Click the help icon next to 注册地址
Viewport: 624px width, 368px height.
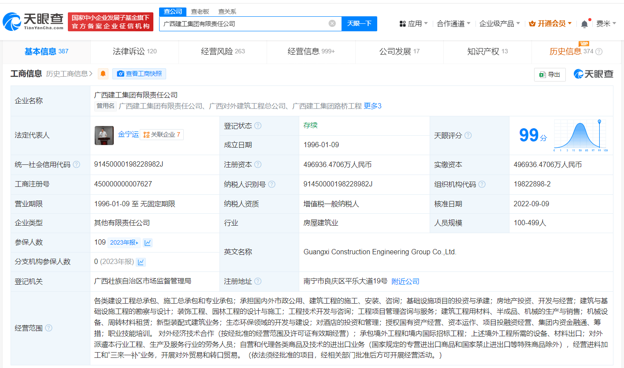[x=258, y=281]
